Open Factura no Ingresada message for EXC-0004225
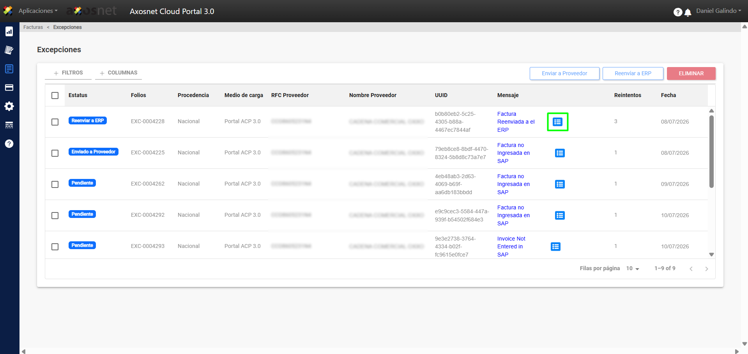The height and width of the screenshot is (354, 748). coord(513,153)
